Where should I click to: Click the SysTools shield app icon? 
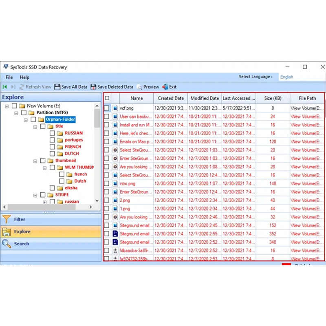click(6, 67)
